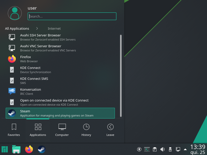Open the removable devices tray icon

coord(170,149)
